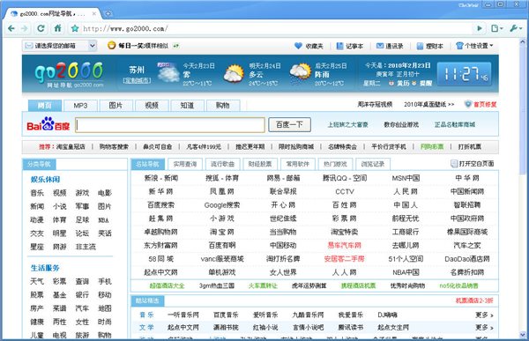The height and width of the screenshot is (341, 529).
Task: Open 娱乐休闲 category heading
Action: pos(45,180)
